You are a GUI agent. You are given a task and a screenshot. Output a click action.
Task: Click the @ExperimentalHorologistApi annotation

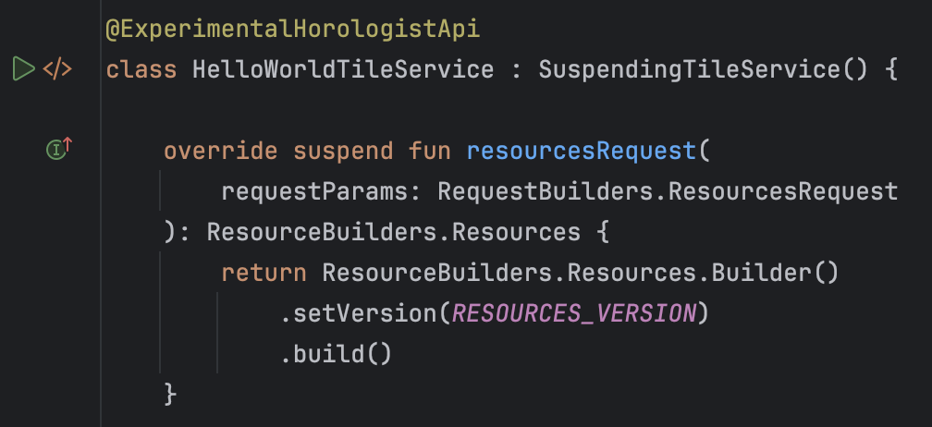point(293,29)
